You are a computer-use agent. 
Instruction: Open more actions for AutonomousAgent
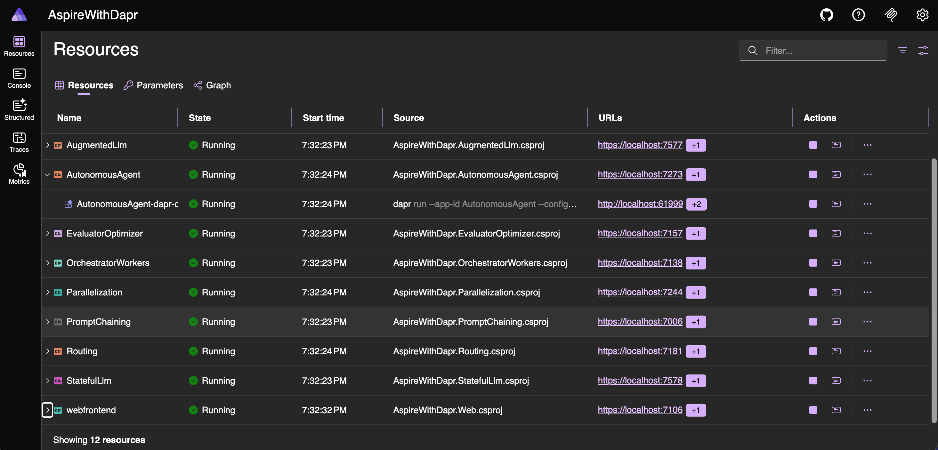coord(867,174)
